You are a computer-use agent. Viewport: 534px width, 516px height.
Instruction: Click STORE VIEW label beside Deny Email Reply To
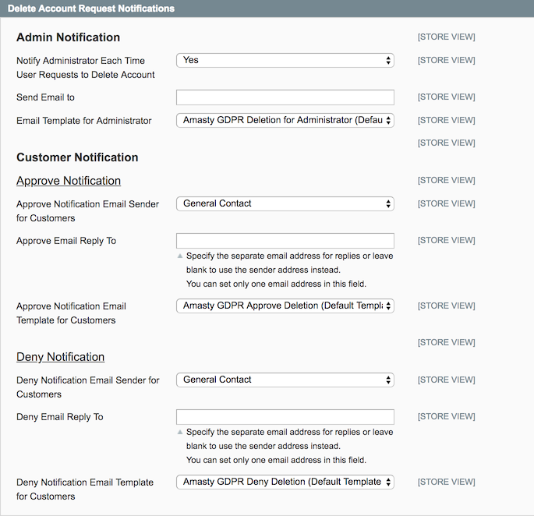[x=446, y=417]
